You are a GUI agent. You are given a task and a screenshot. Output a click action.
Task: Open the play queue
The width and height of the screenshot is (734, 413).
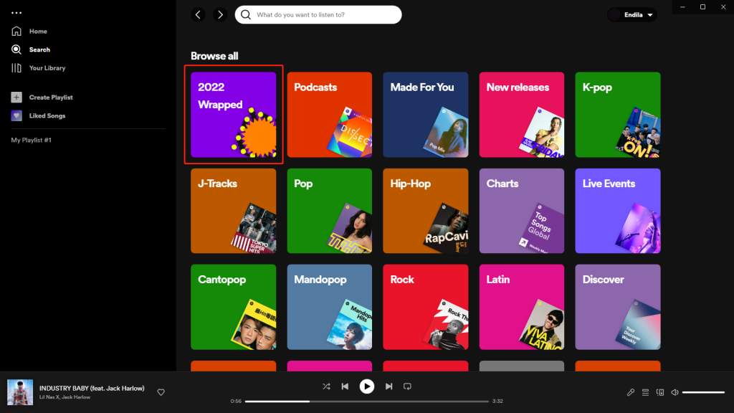pos(646,392)
